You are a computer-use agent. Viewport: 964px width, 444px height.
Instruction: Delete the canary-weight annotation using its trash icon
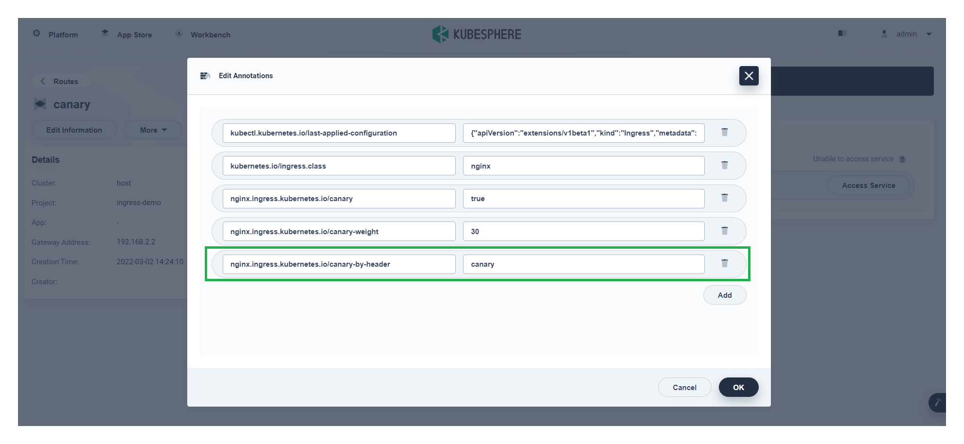click(x=725, y=231)
